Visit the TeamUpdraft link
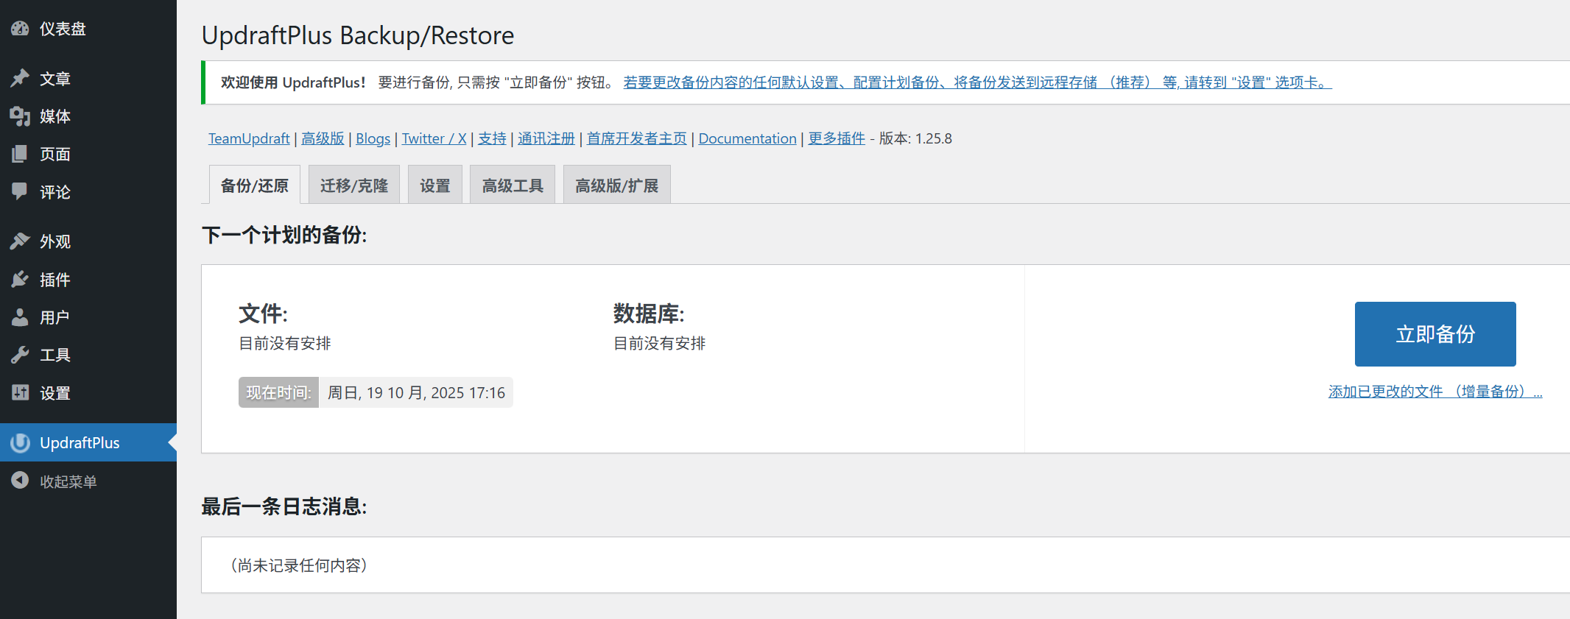The width and height of the screenshot is (1570, 619). [249, 138]
